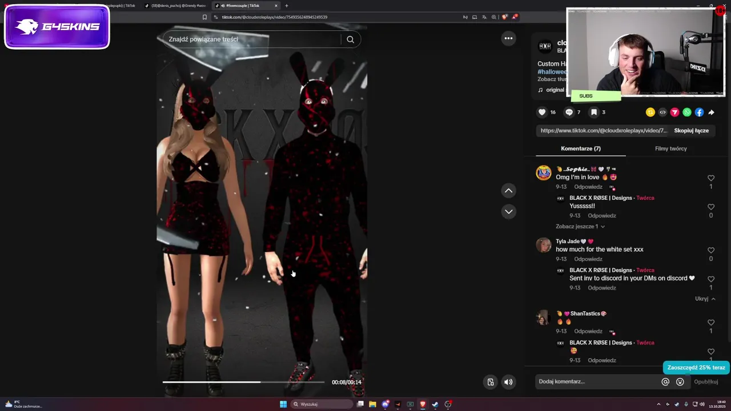
Task: Insert a mention with the @ icon
Action: (x=665, y=382)
